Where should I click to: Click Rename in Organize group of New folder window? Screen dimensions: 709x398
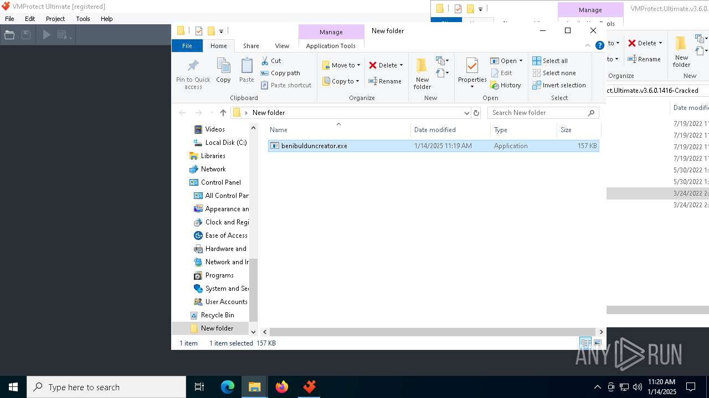[386, 81]
